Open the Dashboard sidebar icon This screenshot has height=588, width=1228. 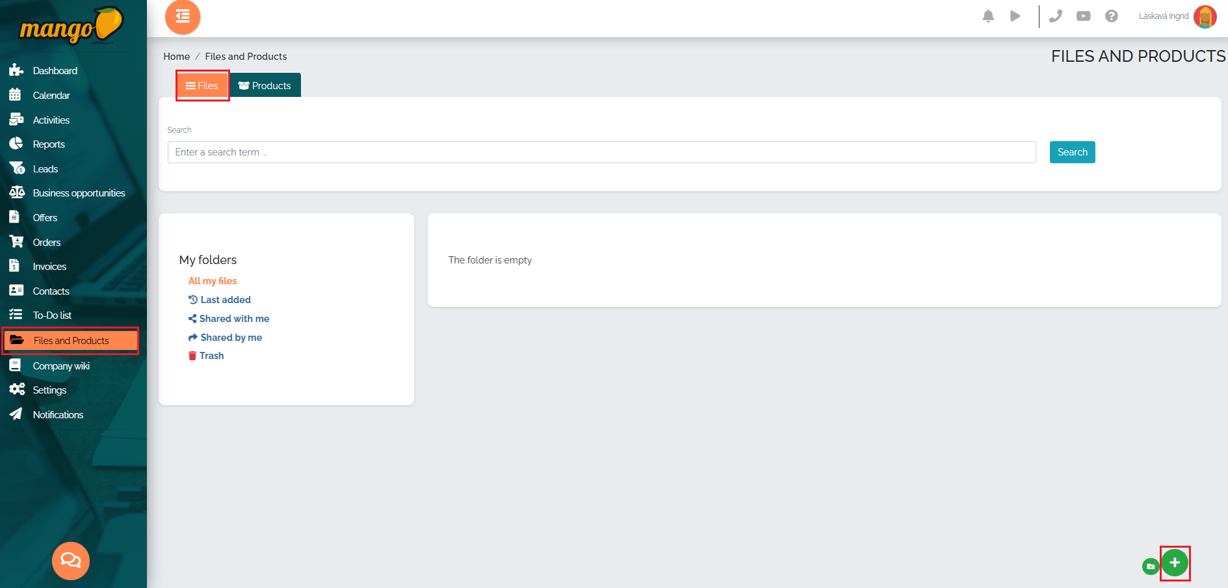16,70
